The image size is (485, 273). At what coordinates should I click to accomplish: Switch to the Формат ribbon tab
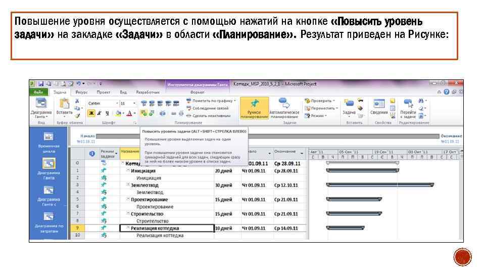click(x=198, y=92)
